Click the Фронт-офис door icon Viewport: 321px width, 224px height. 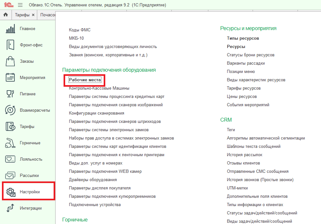coord(10,45)
